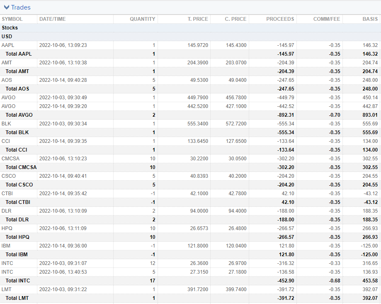Click the PROCEEDS column header
Screen dimensions: 381x304
pyautogui.click(x=280, y=19)
